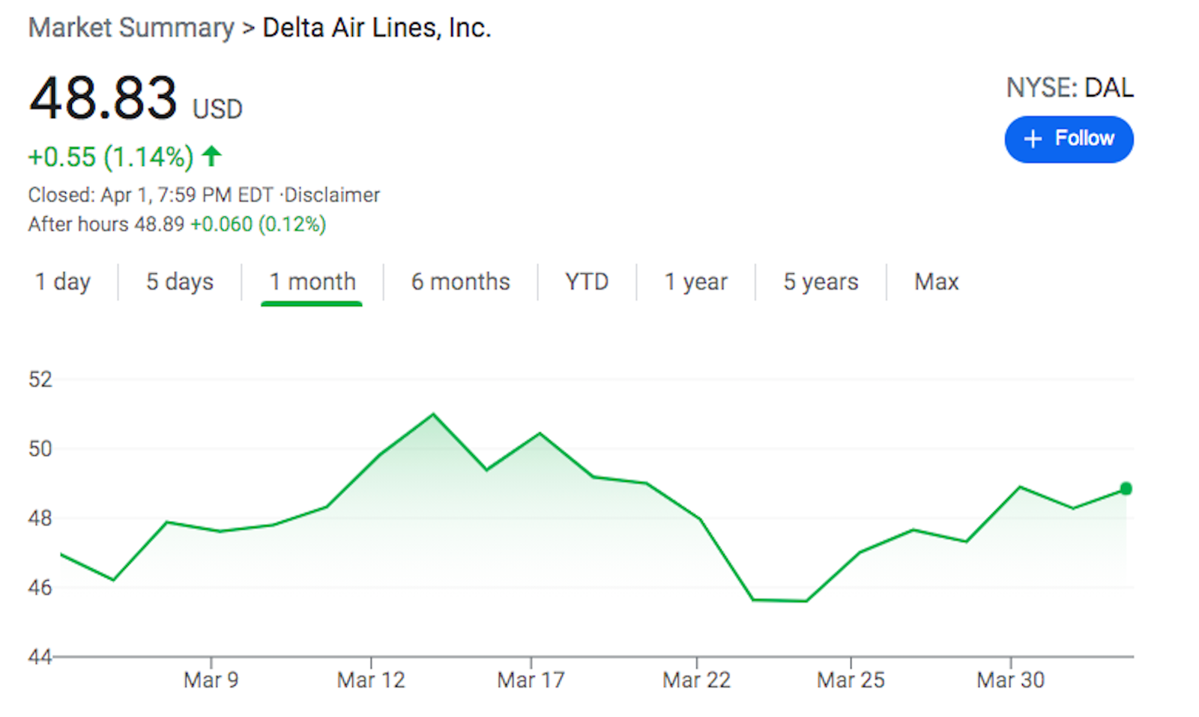Switch to the 1 day tab
This screenshot has height=717, width=1199.
coord(63,281)
